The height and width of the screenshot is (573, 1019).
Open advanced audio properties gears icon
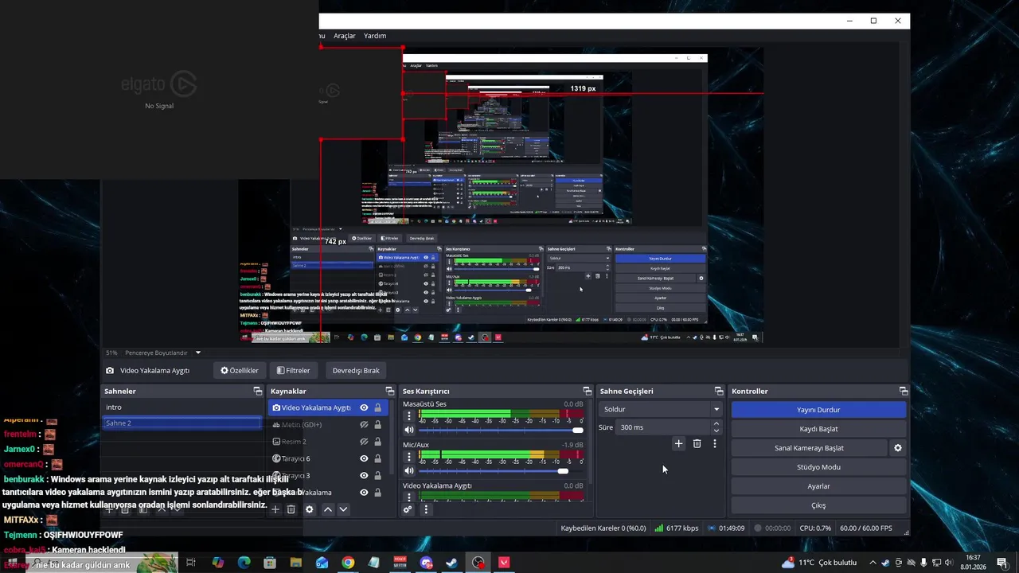click(x=408, y=509)
